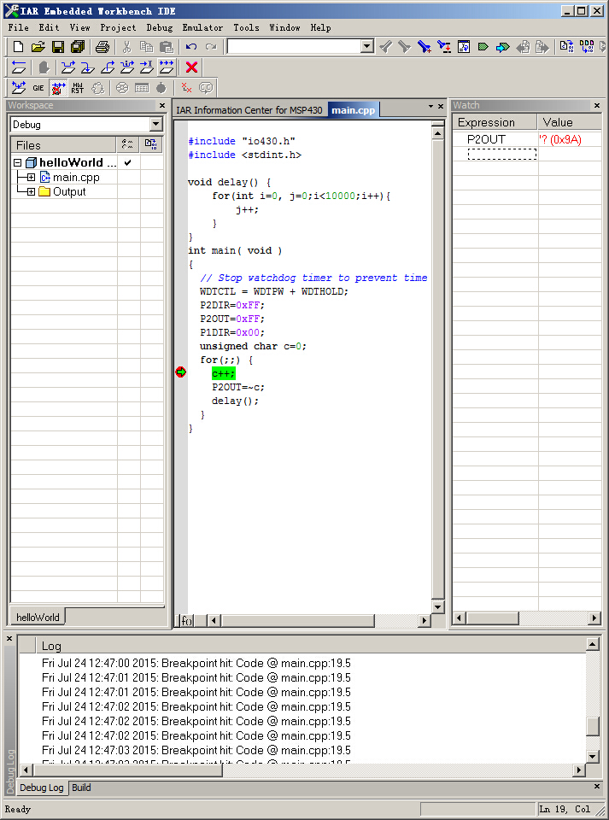Screen dimensions: 609x820
Task: Switch to IAR Information Center tab
Action: [x=249, y=110]
